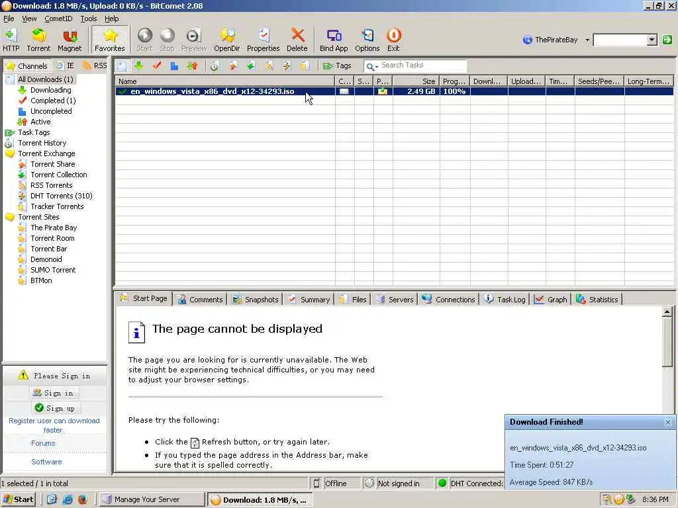Click the Start task toolbar icon
Viewport: 678px width, 508px height.
coord(144,40)
